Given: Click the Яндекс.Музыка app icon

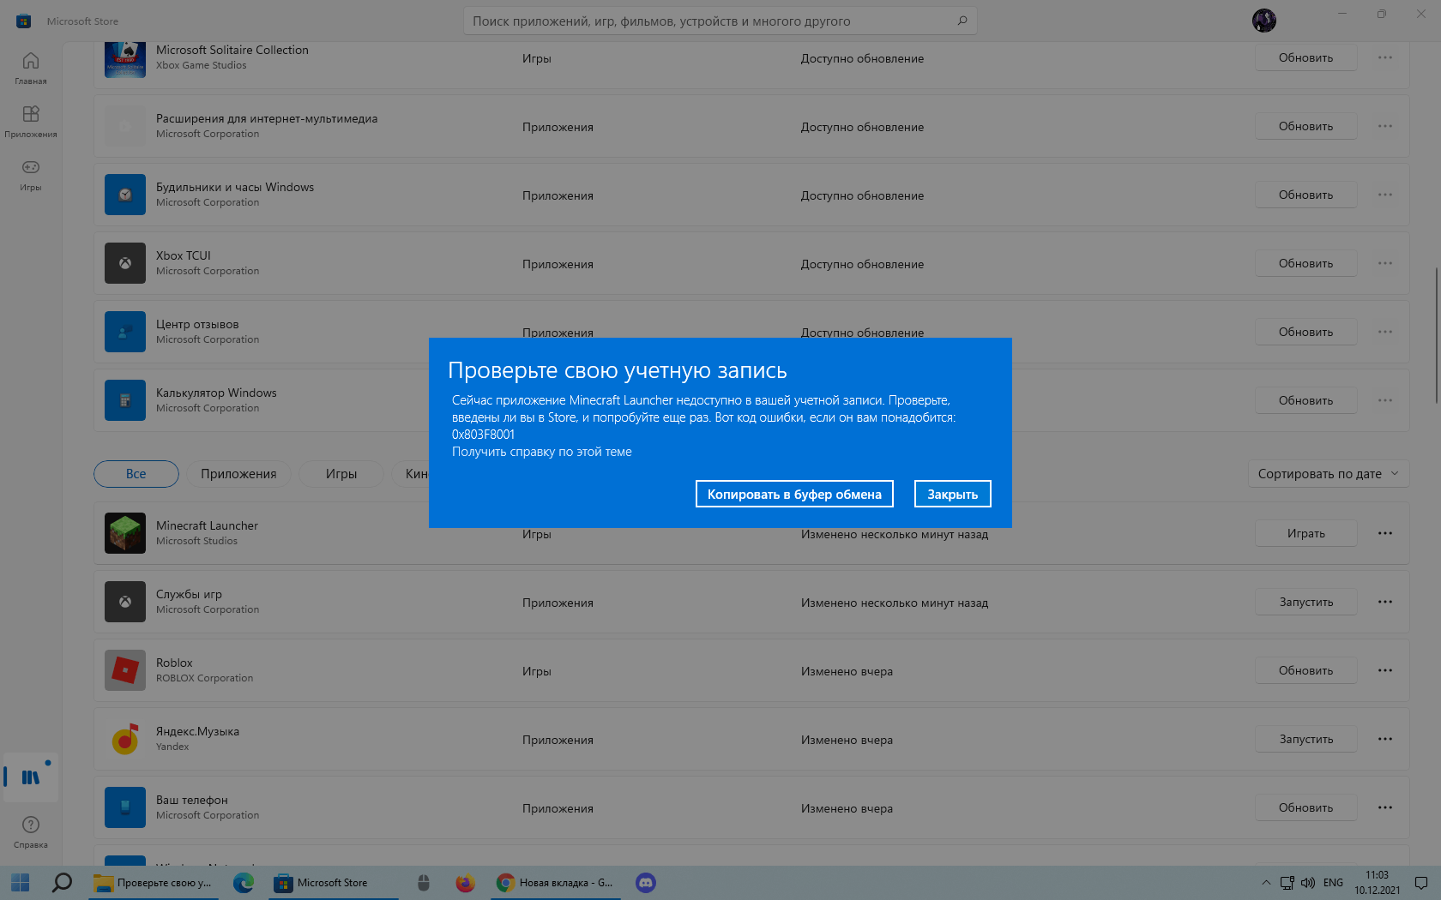Looking at the screenshot, I should click(125, 739).
